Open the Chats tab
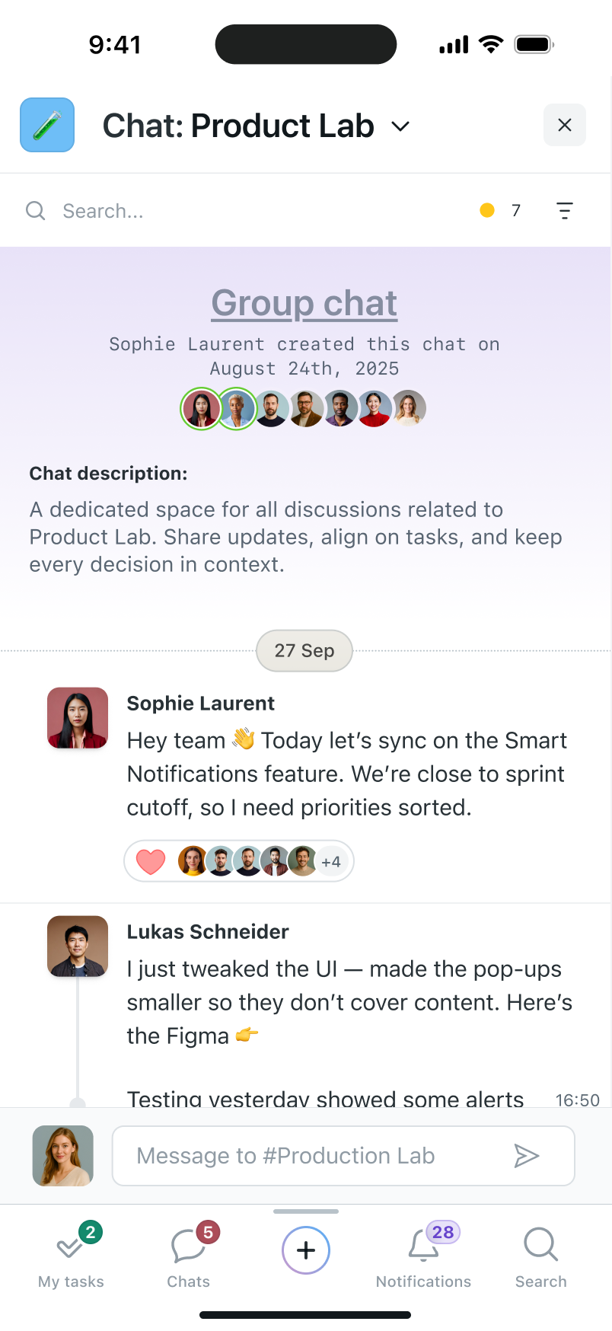The width and height of the screenshot is (612, 1331). 189,1258
